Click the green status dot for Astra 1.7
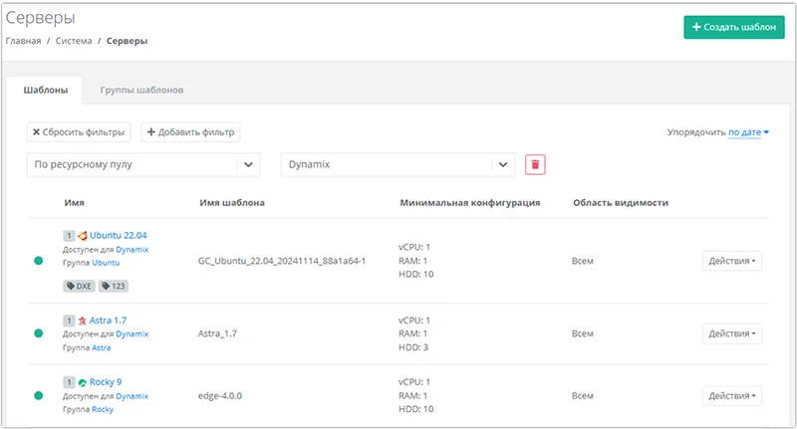Screen dimensions: 797x429 click(x=39, y=334)
